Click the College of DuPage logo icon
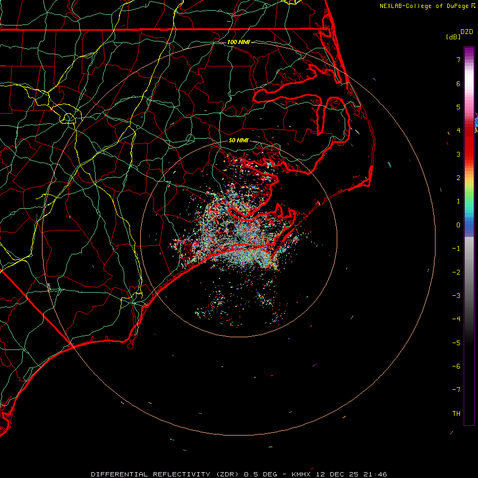 (x=473, y=6)
